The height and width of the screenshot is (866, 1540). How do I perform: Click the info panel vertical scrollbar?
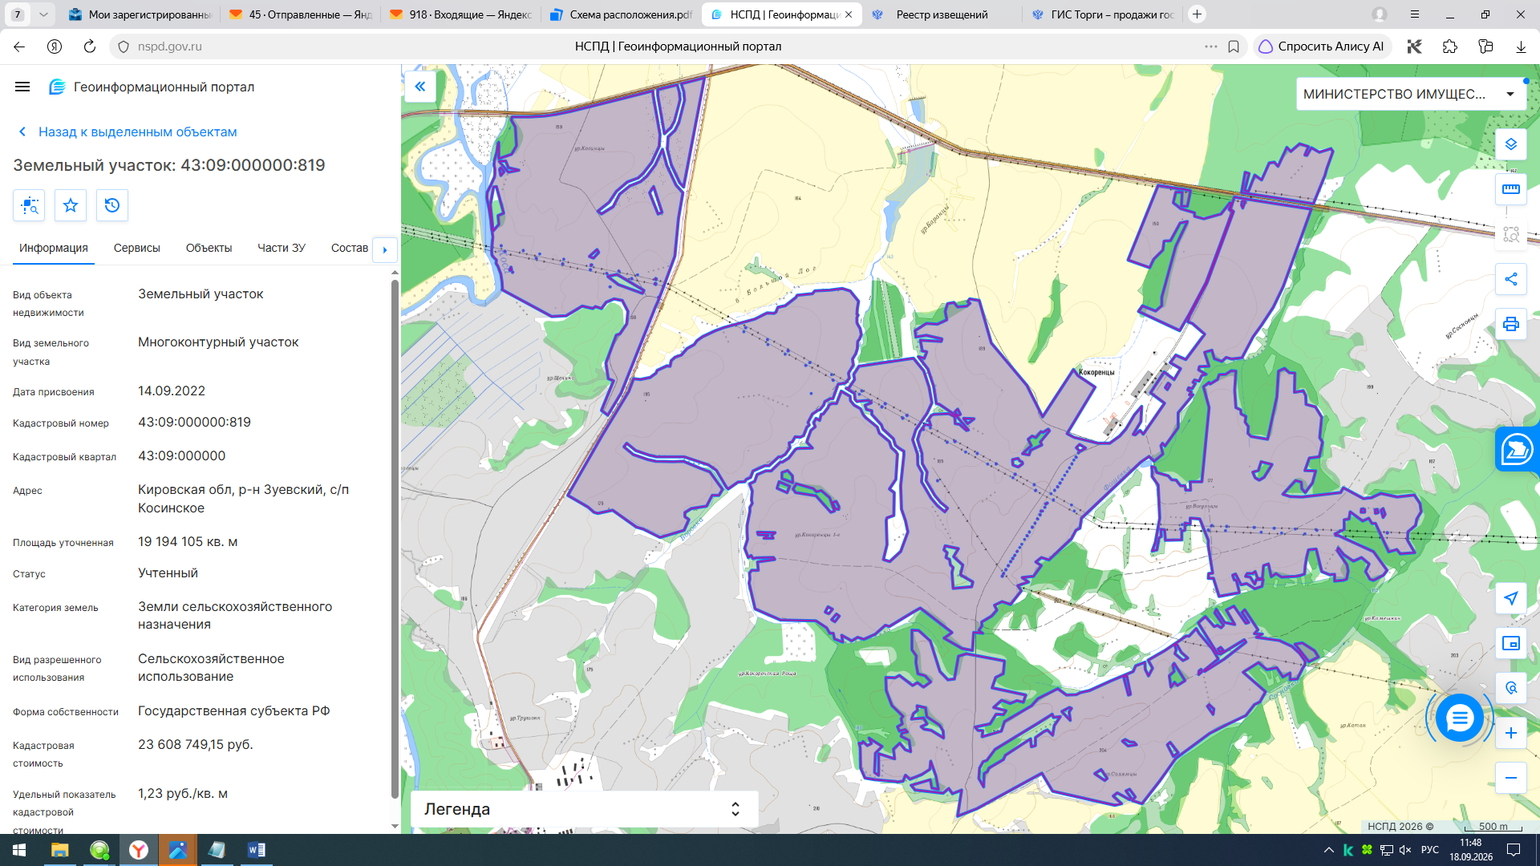(x=395, y=537)
